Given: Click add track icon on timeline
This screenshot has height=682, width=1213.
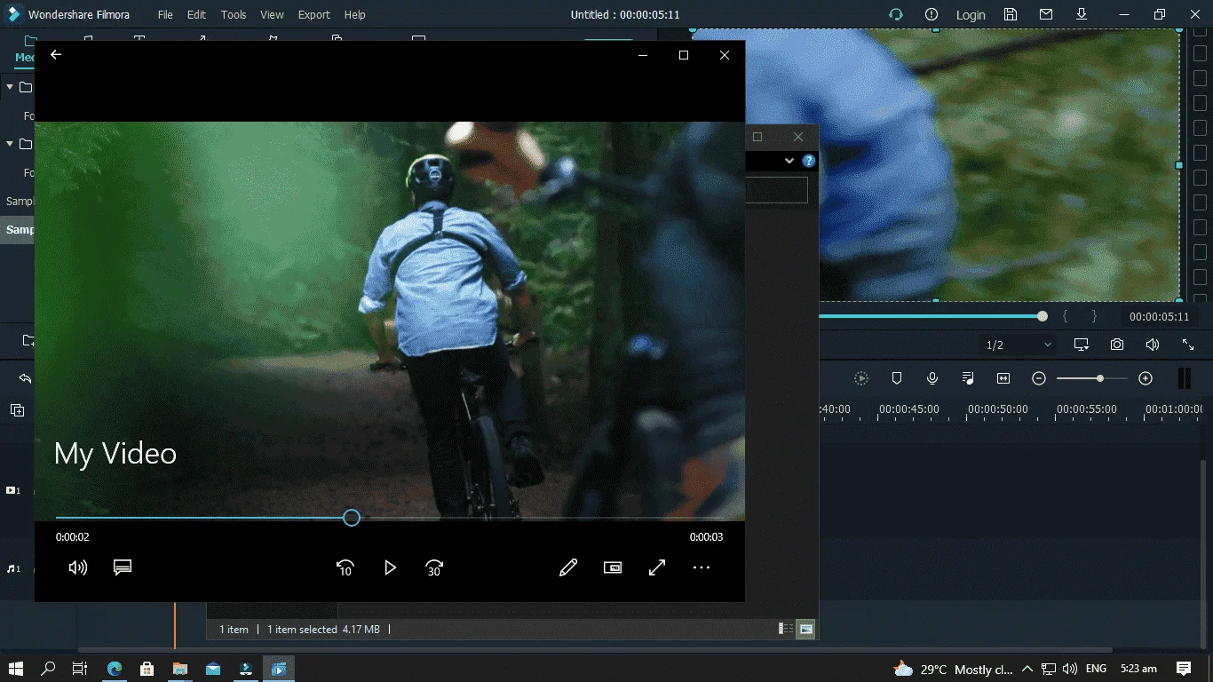Looking at the screenshot, I should coord(17,409).
